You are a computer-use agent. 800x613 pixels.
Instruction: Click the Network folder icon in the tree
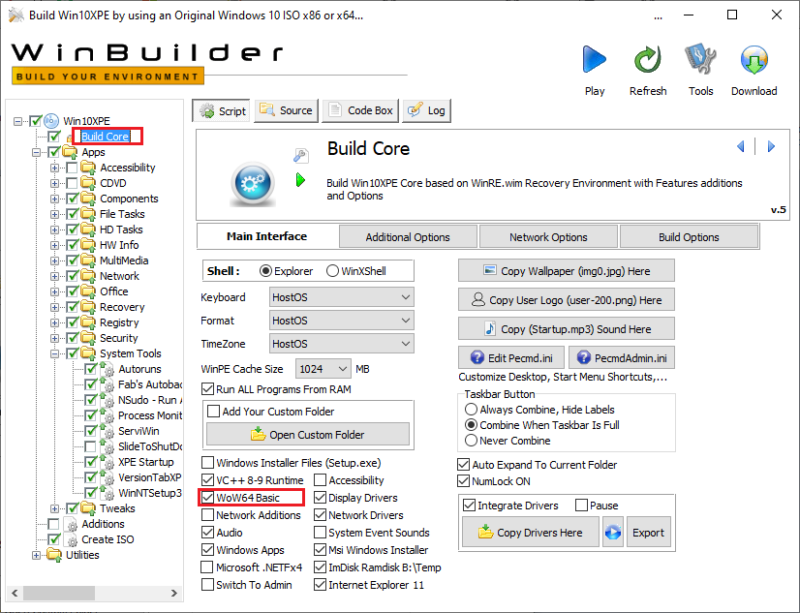(88, 276)
